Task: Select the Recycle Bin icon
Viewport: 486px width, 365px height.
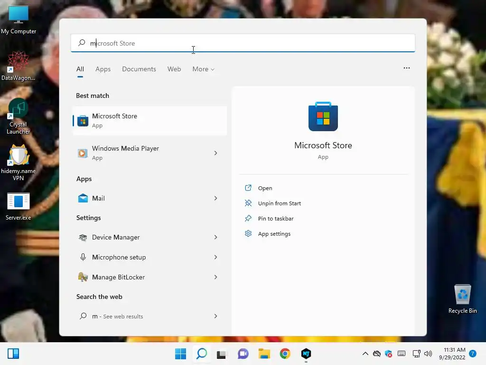Action: pyautogui.click(x=462, y=299)
